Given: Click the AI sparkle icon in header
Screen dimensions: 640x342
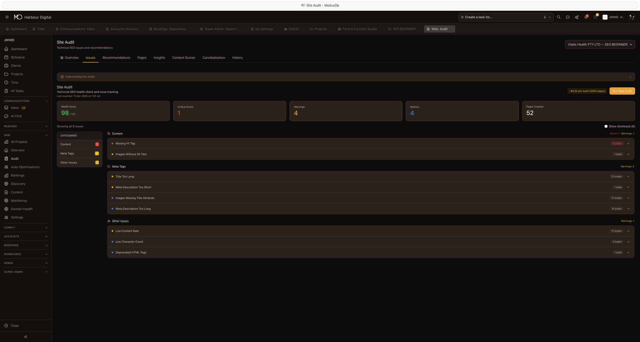Looking at the screenshot, I should (x=577, y=17).
